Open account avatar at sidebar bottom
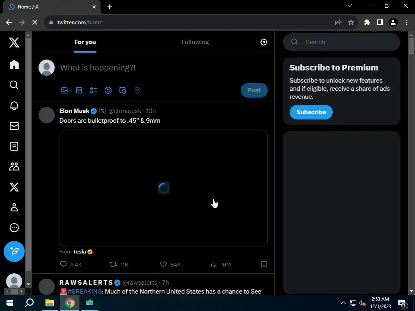 [14, 281]
